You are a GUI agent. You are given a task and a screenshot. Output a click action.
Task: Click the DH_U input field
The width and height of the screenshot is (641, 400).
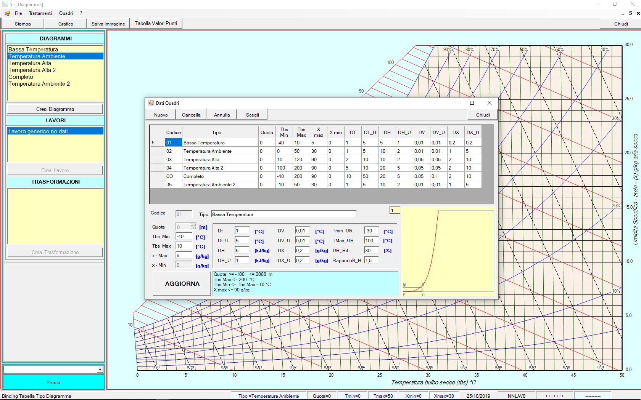click(x=242, y=260)
